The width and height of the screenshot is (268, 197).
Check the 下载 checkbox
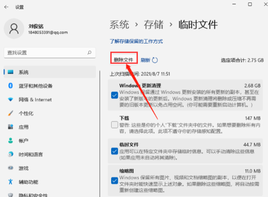point(115,125)
